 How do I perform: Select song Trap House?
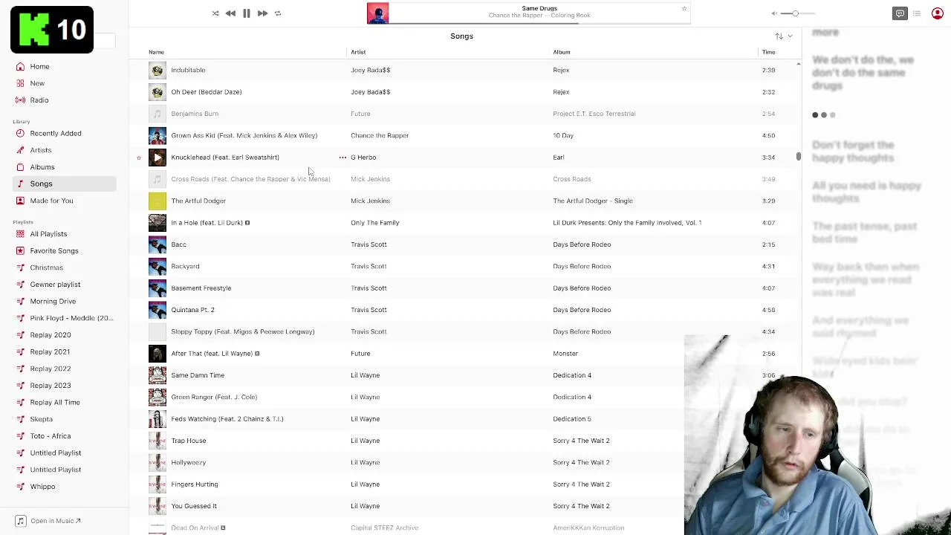click(189, 441)
